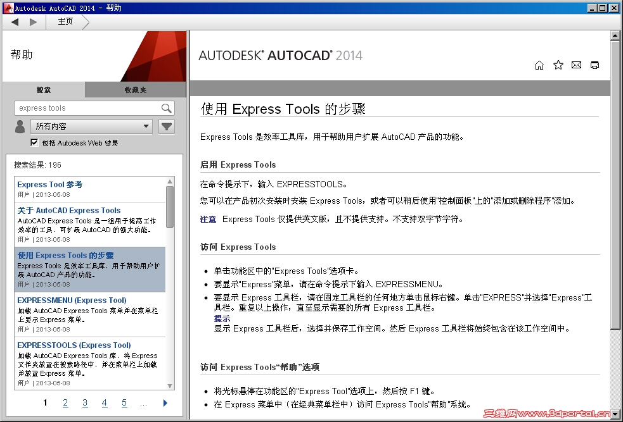Toggle 包括 Autodesk Web 结果 checkbox

tap(35, 142)
